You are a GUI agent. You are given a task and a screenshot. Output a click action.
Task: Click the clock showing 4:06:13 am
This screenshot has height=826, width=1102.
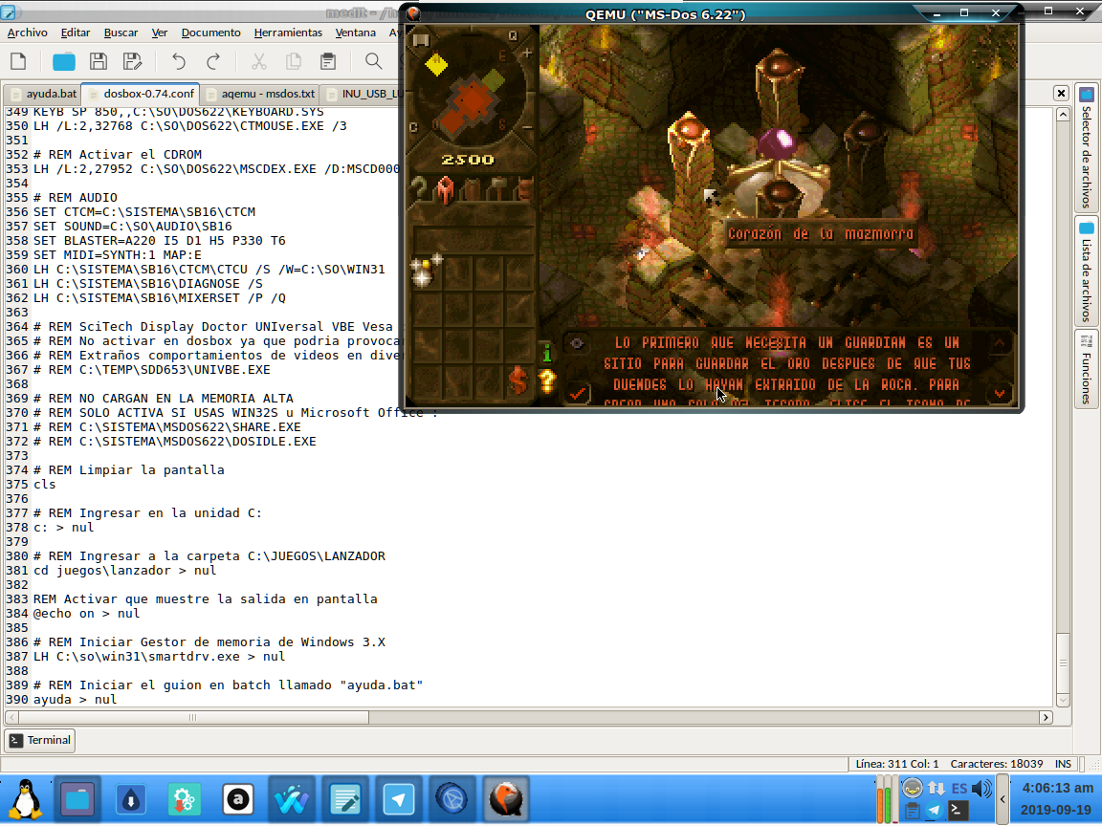pyautogui.click(x=1057, y=788)
